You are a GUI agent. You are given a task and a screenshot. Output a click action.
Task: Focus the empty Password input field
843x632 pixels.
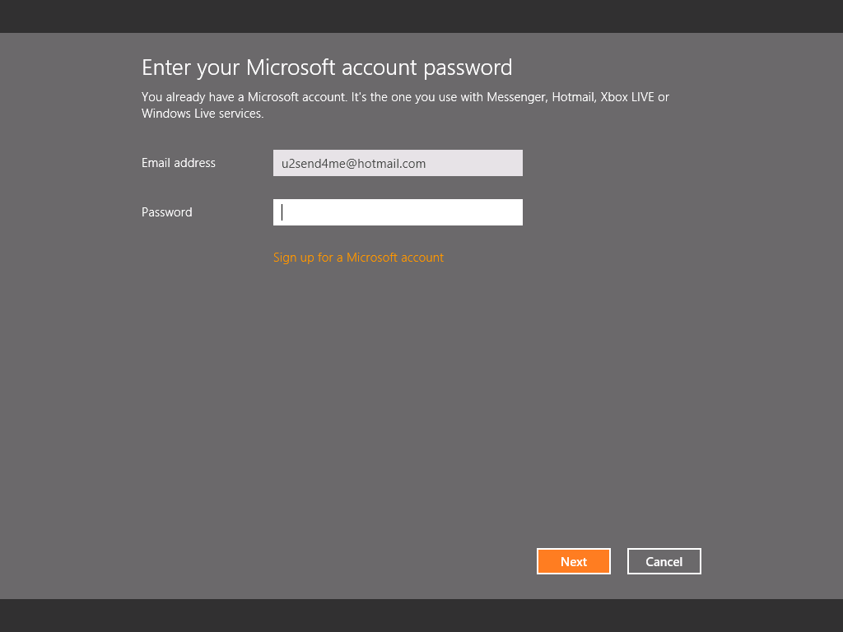click(398, 212)
